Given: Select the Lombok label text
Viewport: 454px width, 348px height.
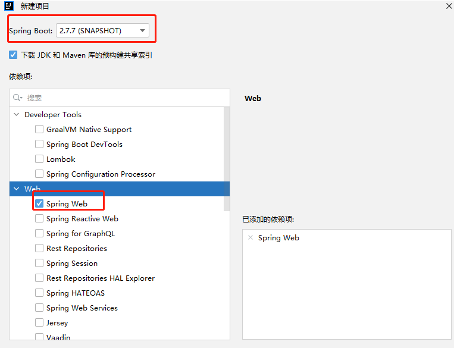Looking at the screenshot, I should pos(61,159).
